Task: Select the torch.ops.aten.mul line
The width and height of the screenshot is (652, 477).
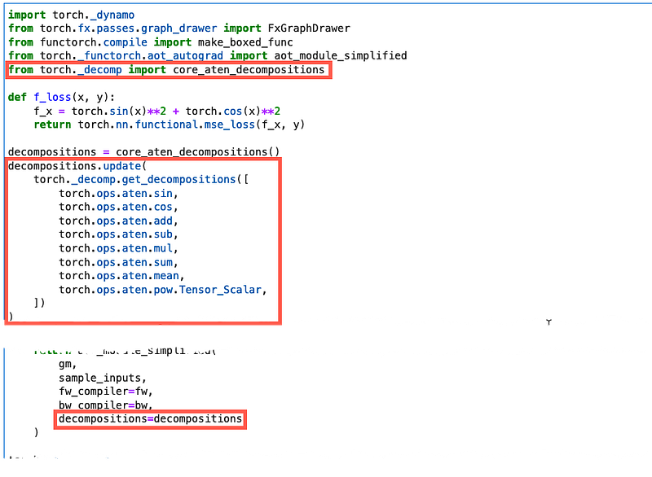Action: point(117,249)
